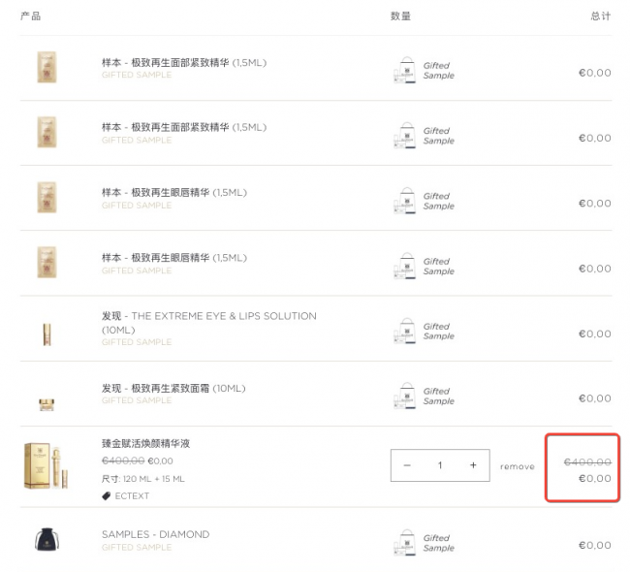Click the plus button to increase quantity

click(473, 465)
